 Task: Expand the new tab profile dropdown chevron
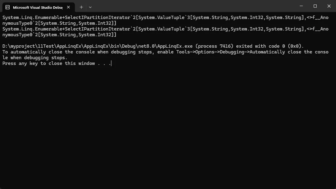(x=90, y=7)
